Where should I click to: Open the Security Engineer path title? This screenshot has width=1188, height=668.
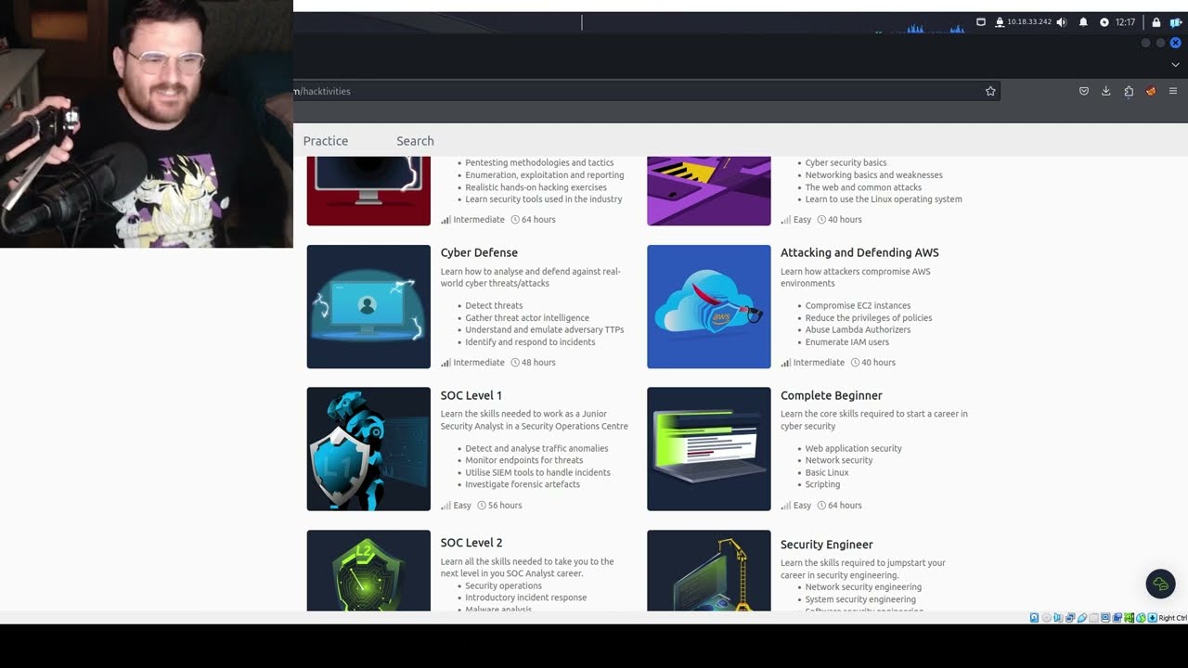pyautogui.click(x=826, y=545)
